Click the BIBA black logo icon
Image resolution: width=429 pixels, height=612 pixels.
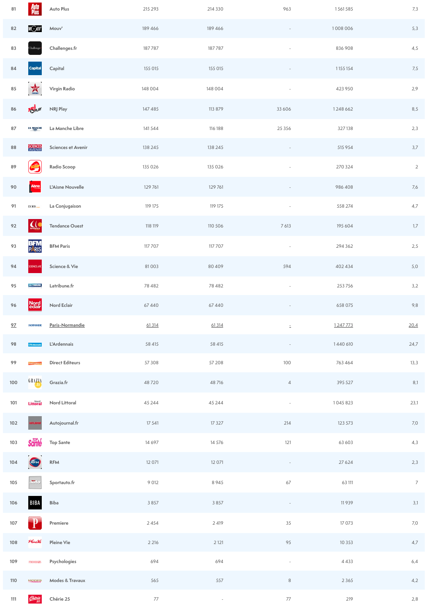point(35,503)
